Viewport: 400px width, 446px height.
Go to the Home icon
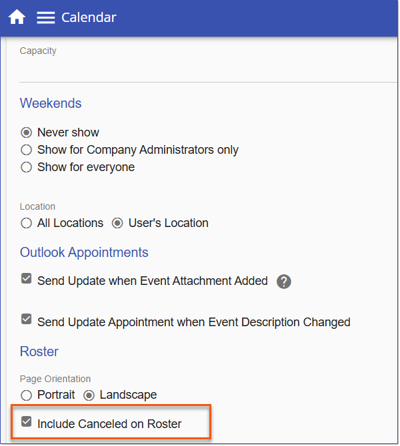(17, 17)
